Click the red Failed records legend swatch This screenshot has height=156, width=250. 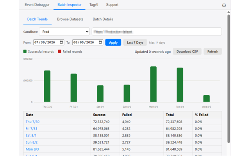(60, 51)
